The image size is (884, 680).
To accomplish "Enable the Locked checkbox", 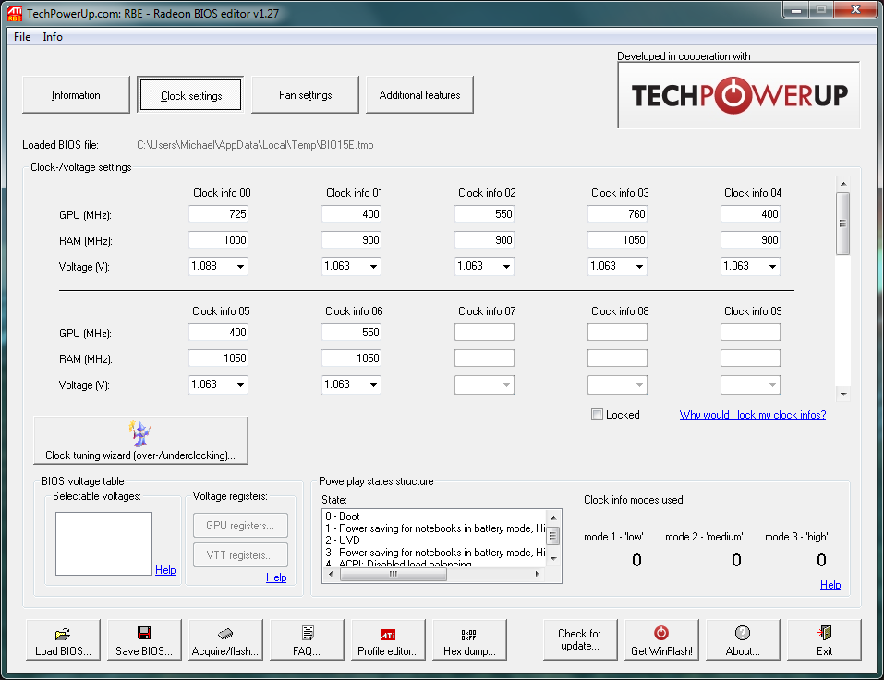I will tap(597, 415).
